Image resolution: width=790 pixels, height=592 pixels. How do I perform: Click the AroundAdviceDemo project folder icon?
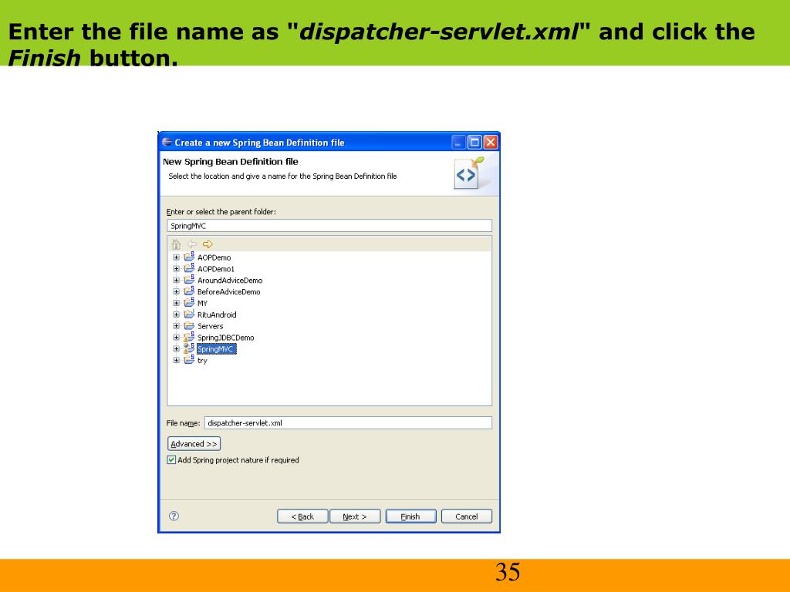[x=189, y=280]
